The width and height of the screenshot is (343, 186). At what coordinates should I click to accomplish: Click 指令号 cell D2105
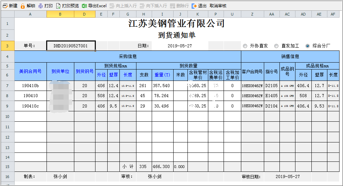tap(271, 86)
